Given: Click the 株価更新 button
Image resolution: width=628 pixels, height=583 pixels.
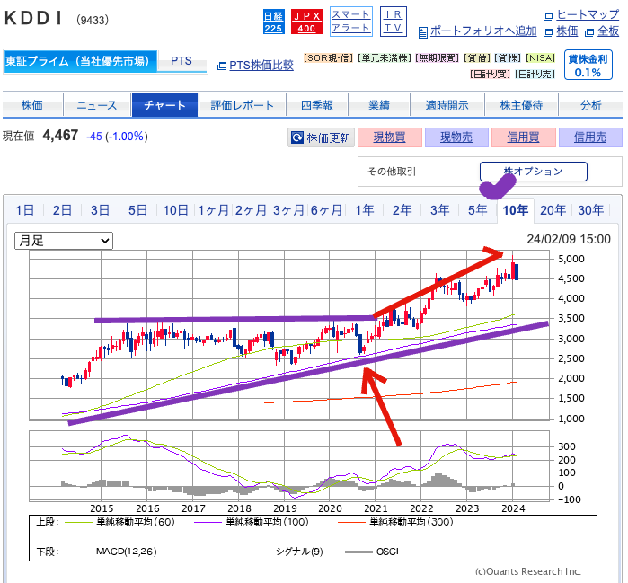Looking at the screenshot, I should [x=322, y=137].
